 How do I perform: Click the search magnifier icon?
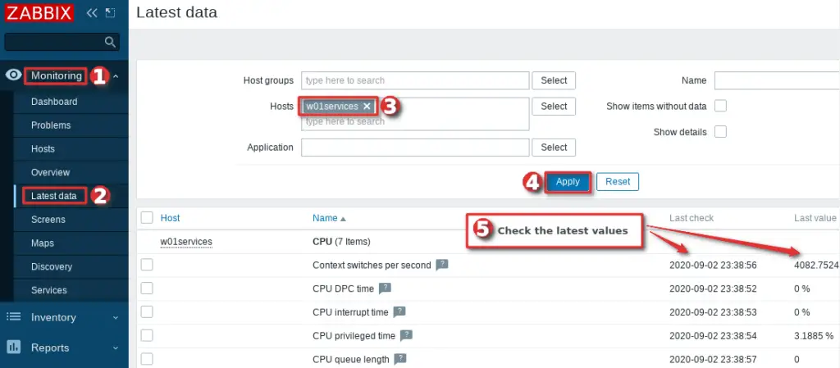110,42
